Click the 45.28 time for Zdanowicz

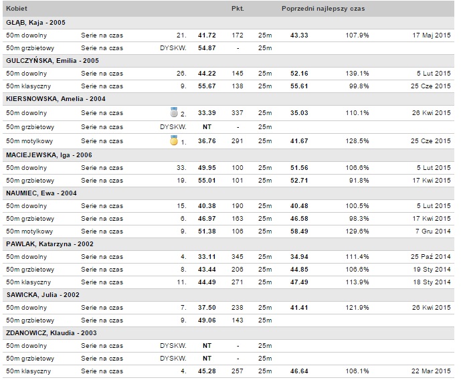click(x=207, y=371)
